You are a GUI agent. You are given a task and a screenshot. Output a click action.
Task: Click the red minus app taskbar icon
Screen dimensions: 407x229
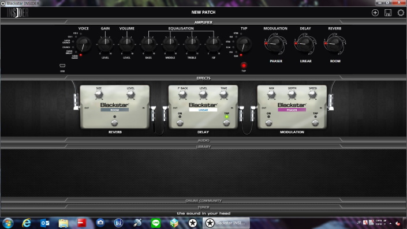[82, 223]
